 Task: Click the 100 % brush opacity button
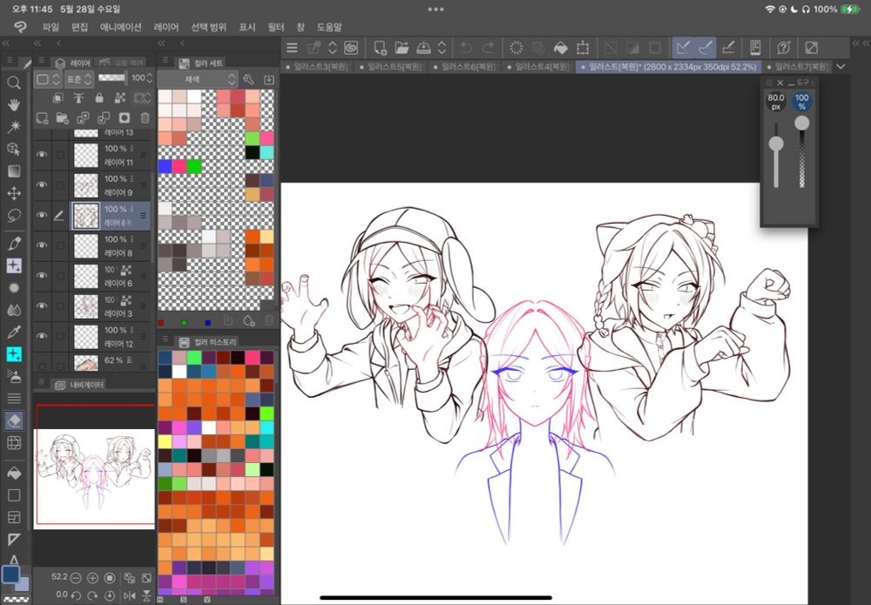[x=801, y=101]
